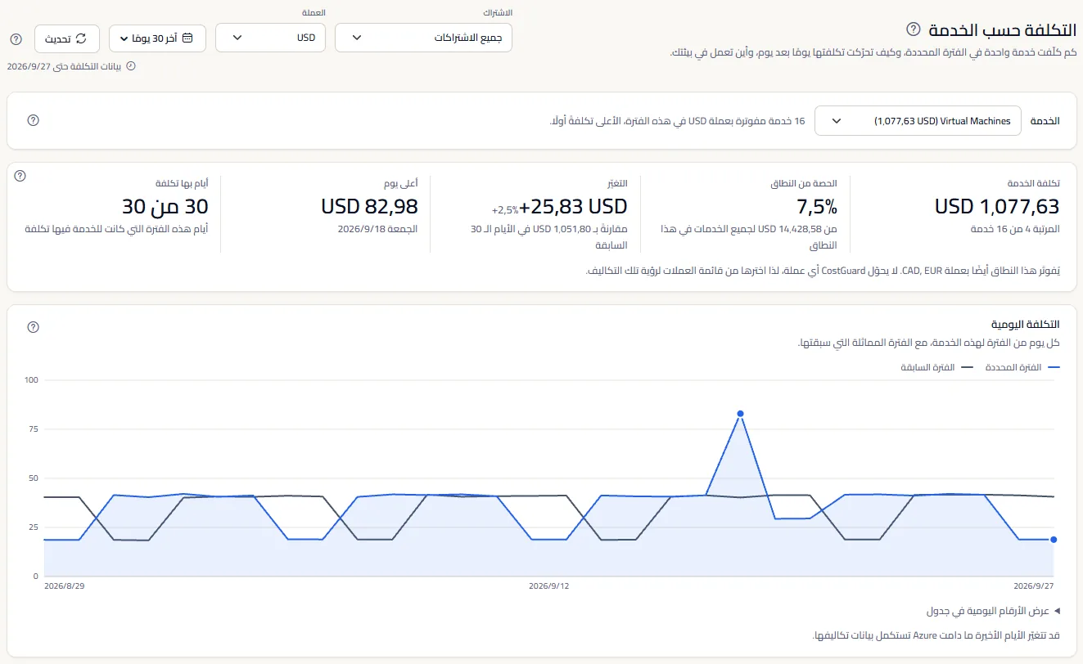Viewport: 1083px width, 664px height.
Task: Click the note about CAD, EUR currencies
Action: 824,271
